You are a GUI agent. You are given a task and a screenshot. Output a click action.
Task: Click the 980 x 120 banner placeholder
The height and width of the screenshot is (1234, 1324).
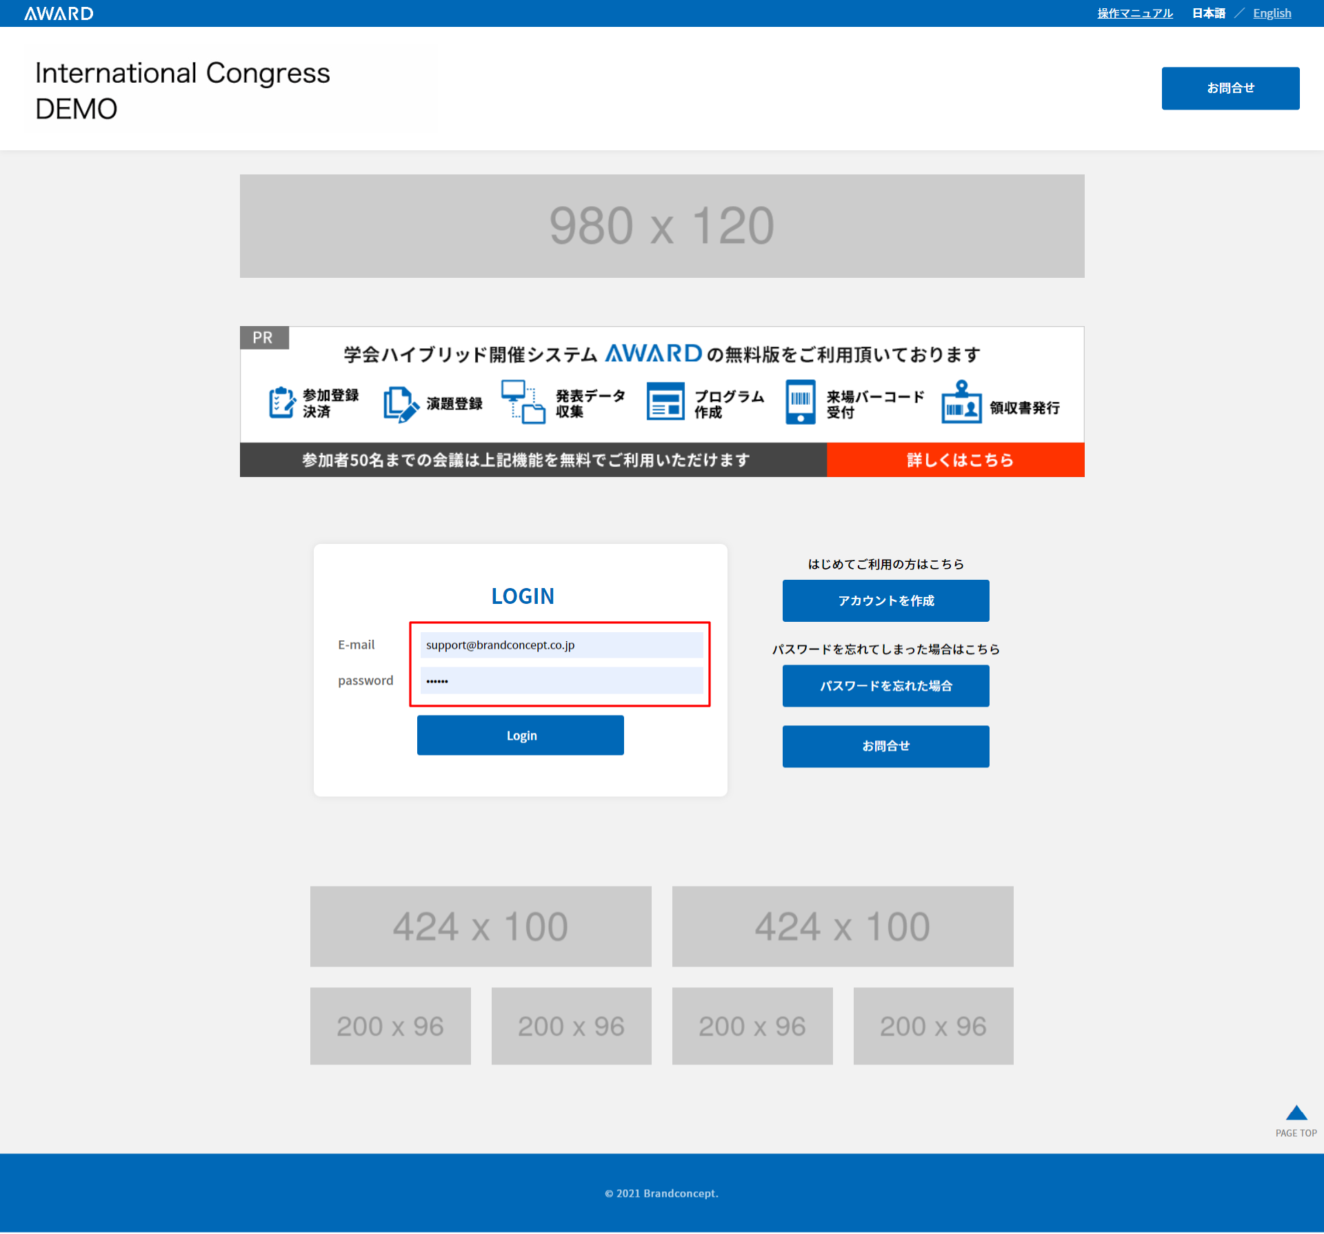661,226
